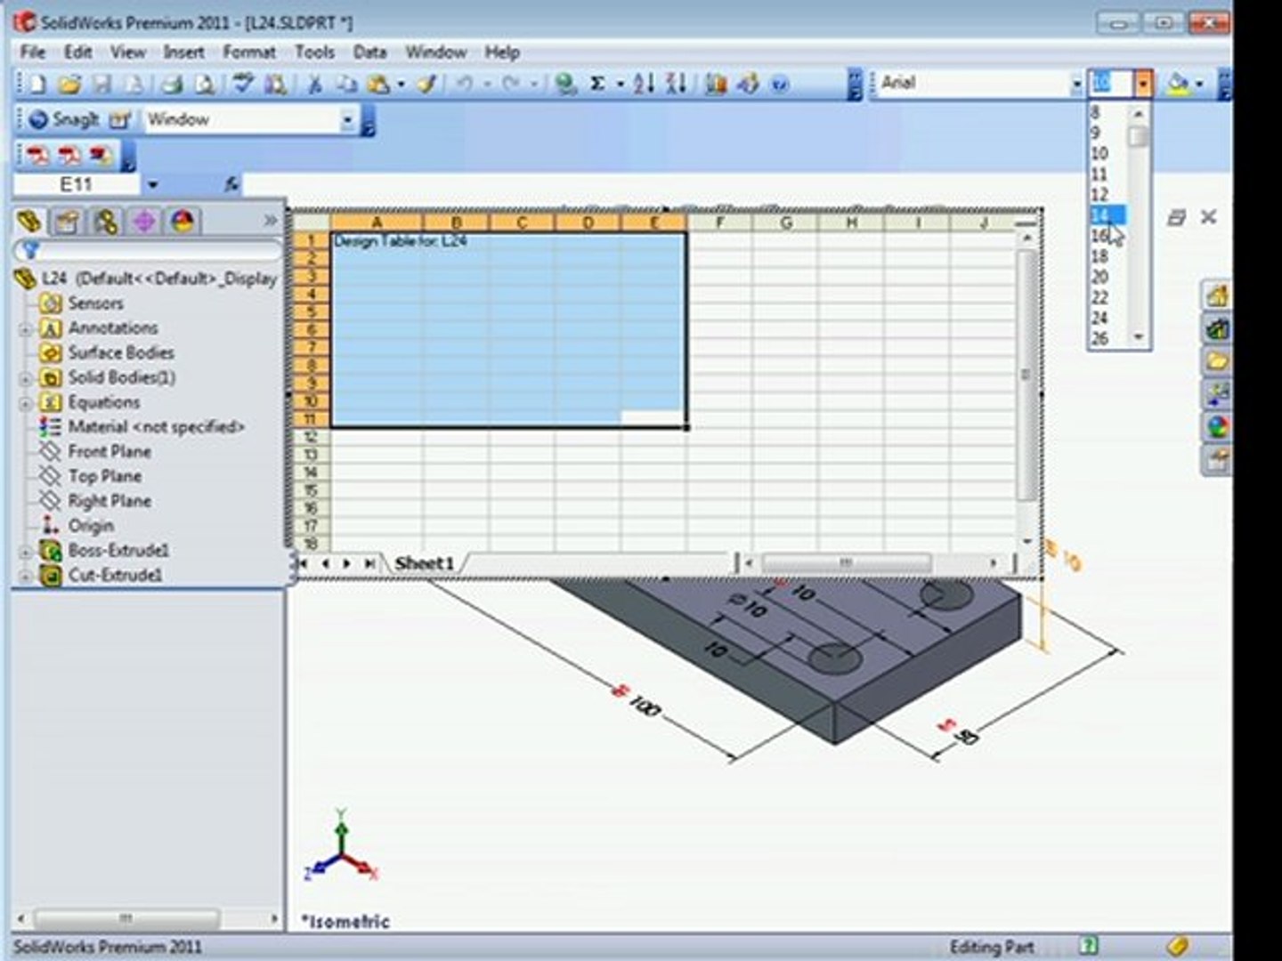Click the Print Preview icon
This screenshot has height=961, width=1282.
coord(205,85)
